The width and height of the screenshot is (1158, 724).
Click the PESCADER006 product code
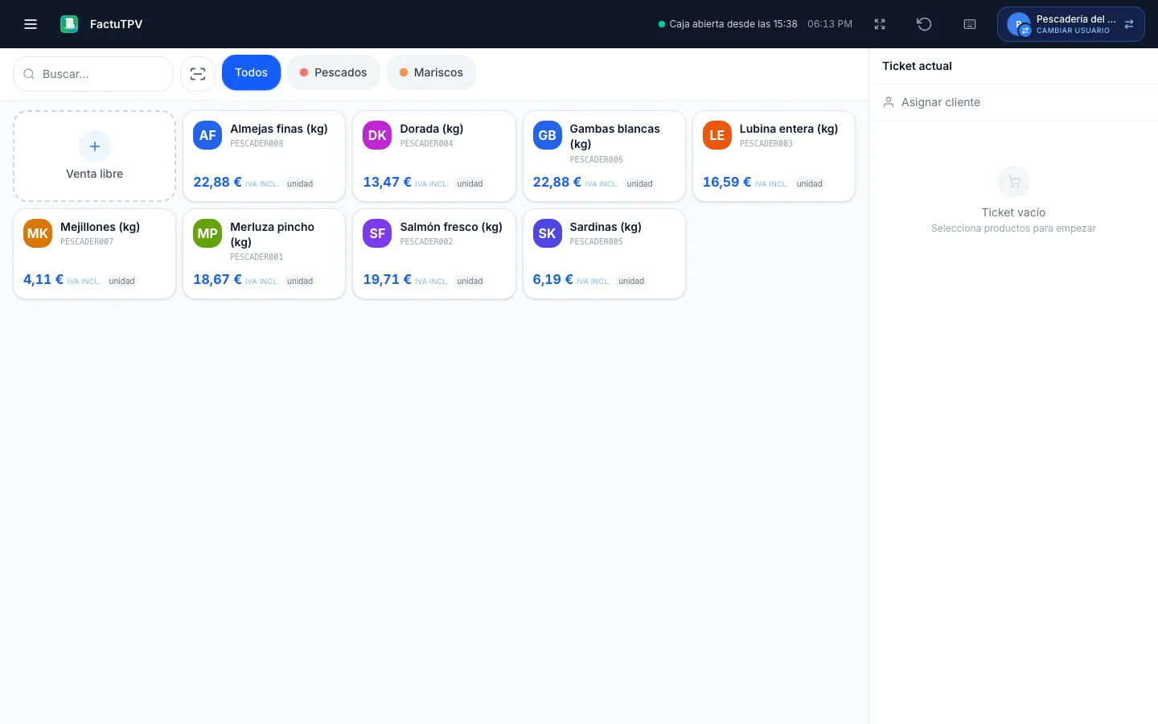pyautogui.click(x=596, y=160)
